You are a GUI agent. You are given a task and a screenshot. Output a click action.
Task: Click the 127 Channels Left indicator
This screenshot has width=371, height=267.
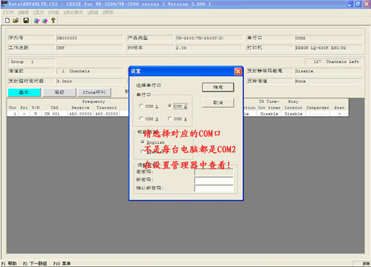tap(333, 62)
